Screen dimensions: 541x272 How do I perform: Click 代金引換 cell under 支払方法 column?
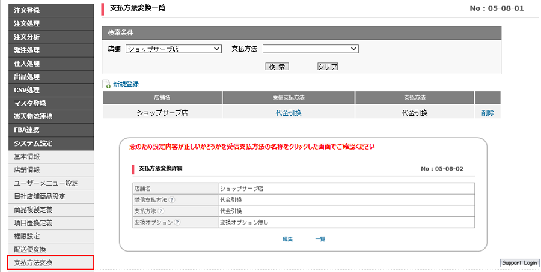[x=415, y=113]
